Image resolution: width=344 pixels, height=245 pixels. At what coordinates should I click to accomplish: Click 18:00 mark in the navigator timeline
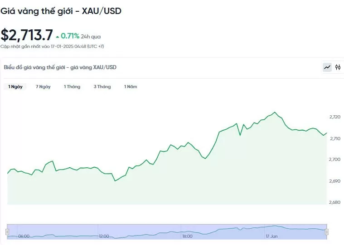point(187,236)
